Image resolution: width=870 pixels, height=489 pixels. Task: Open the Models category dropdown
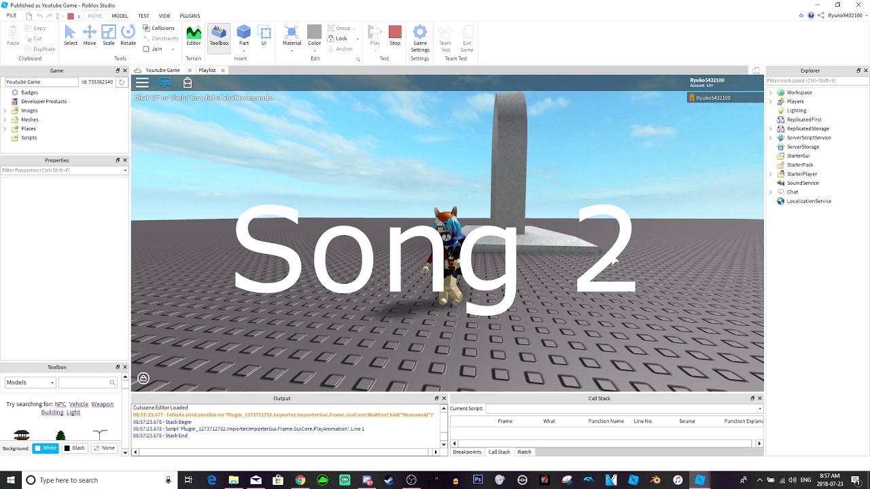(30, 382)
